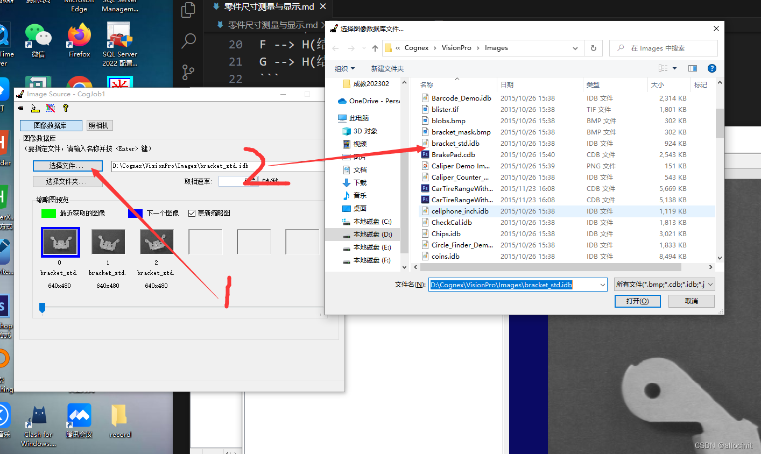The width and height of the screenshot is (761, 454).
Task: Click the blue 下一个图像 color swatch
Action: (135, 213)
